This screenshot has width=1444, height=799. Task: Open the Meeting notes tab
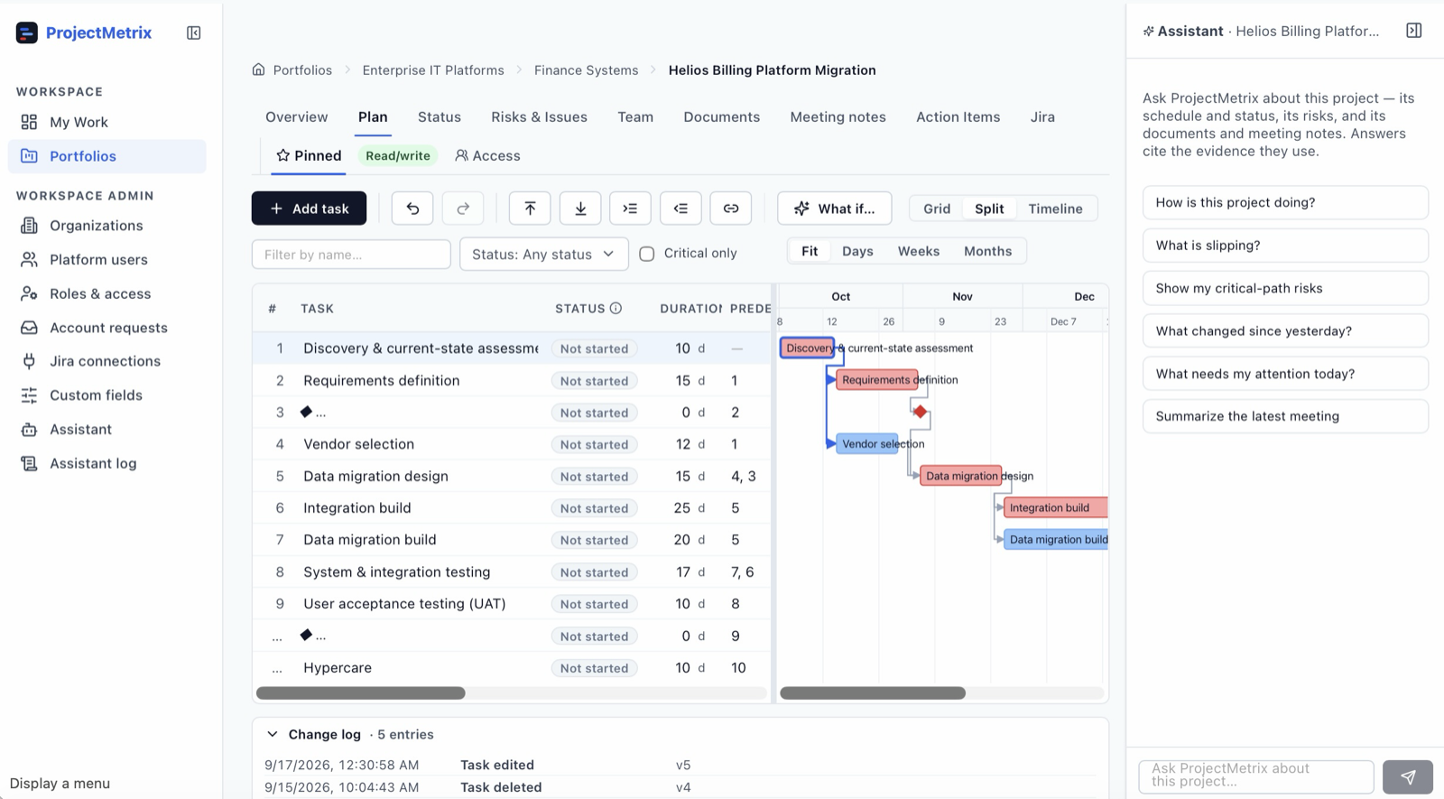point(838,117)
